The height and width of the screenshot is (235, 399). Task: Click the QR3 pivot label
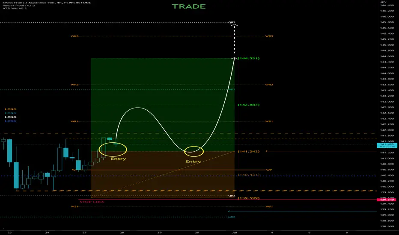pos(232,22)
